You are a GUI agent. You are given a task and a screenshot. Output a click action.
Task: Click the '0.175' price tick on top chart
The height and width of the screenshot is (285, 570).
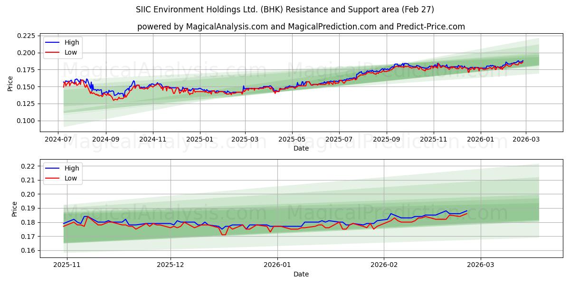click(27, 70)
